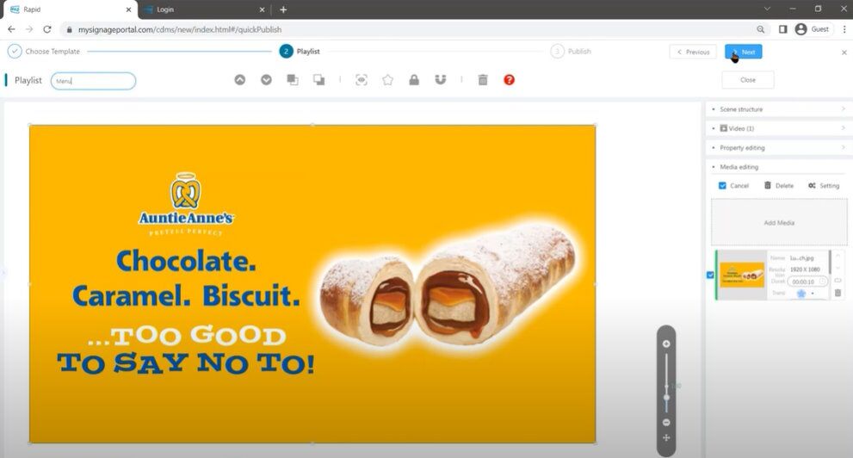Go to the Choose Template step
Viewport: 853px width, 458px height.
pyautogui.click(x=44, y=51)
